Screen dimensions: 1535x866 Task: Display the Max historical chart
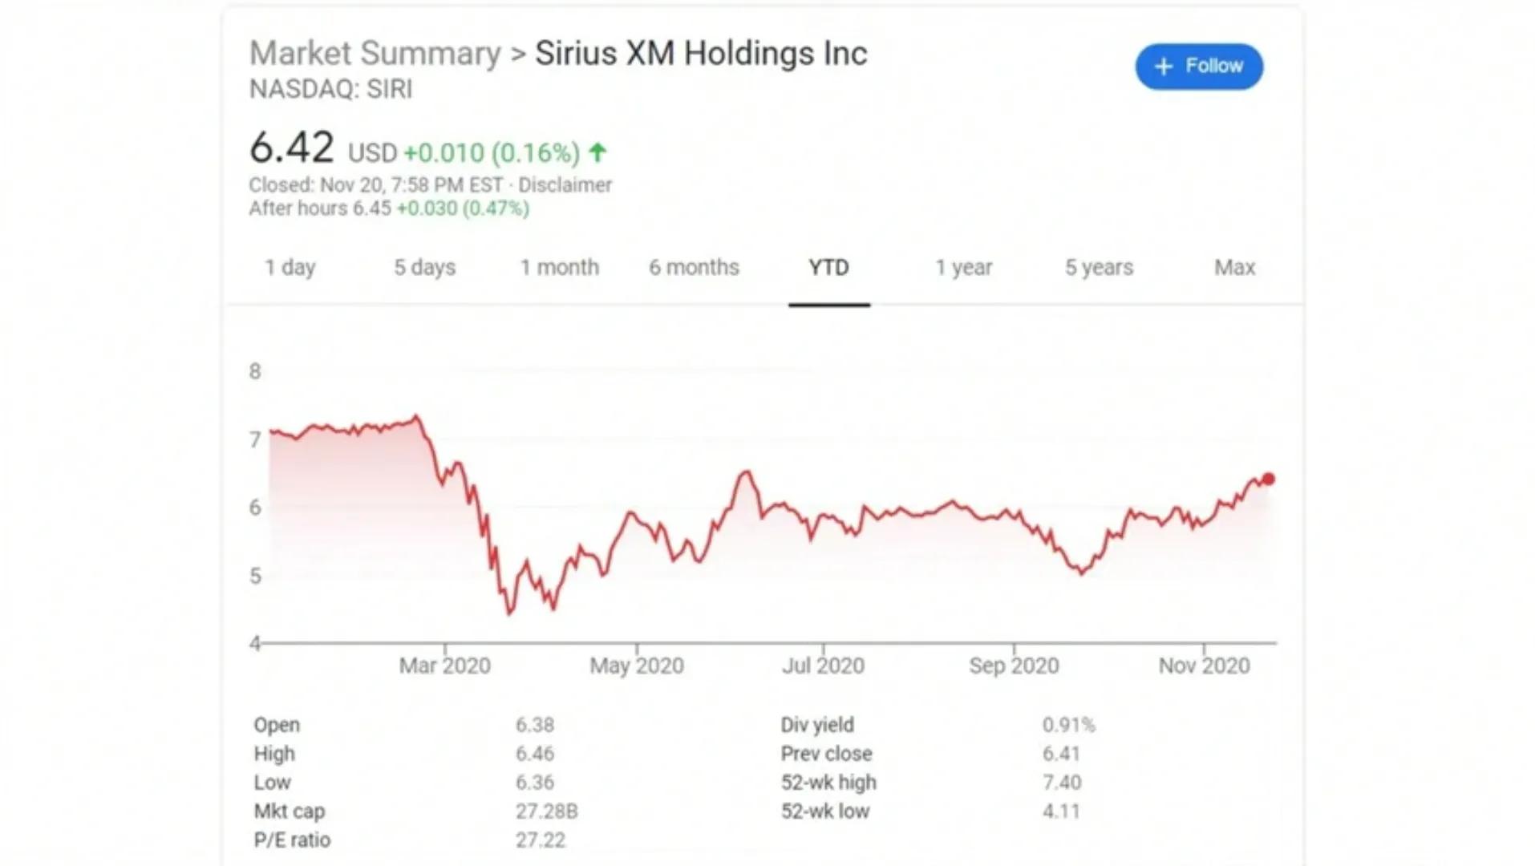[x=1233, y=267]
